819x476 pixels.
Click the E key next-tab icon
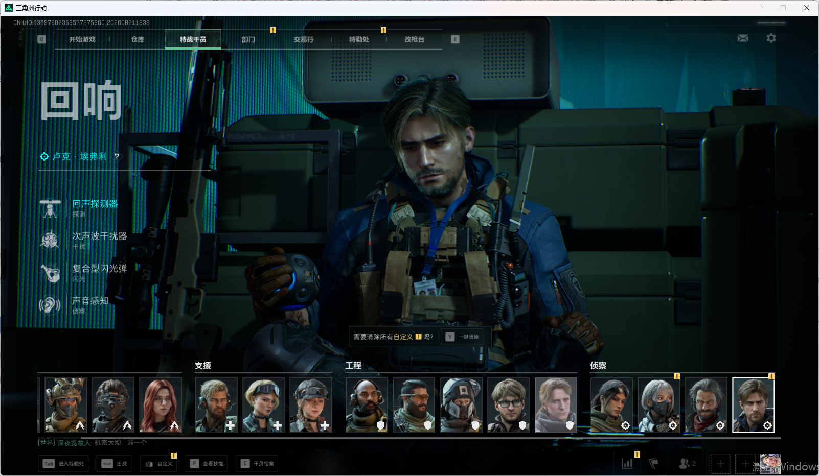click(455, 39)
